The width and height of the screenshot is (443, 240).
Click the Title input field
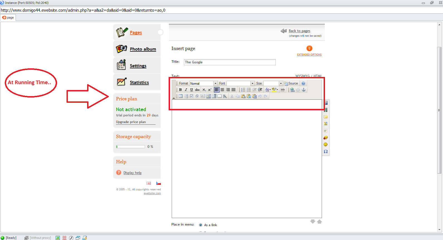230,62
